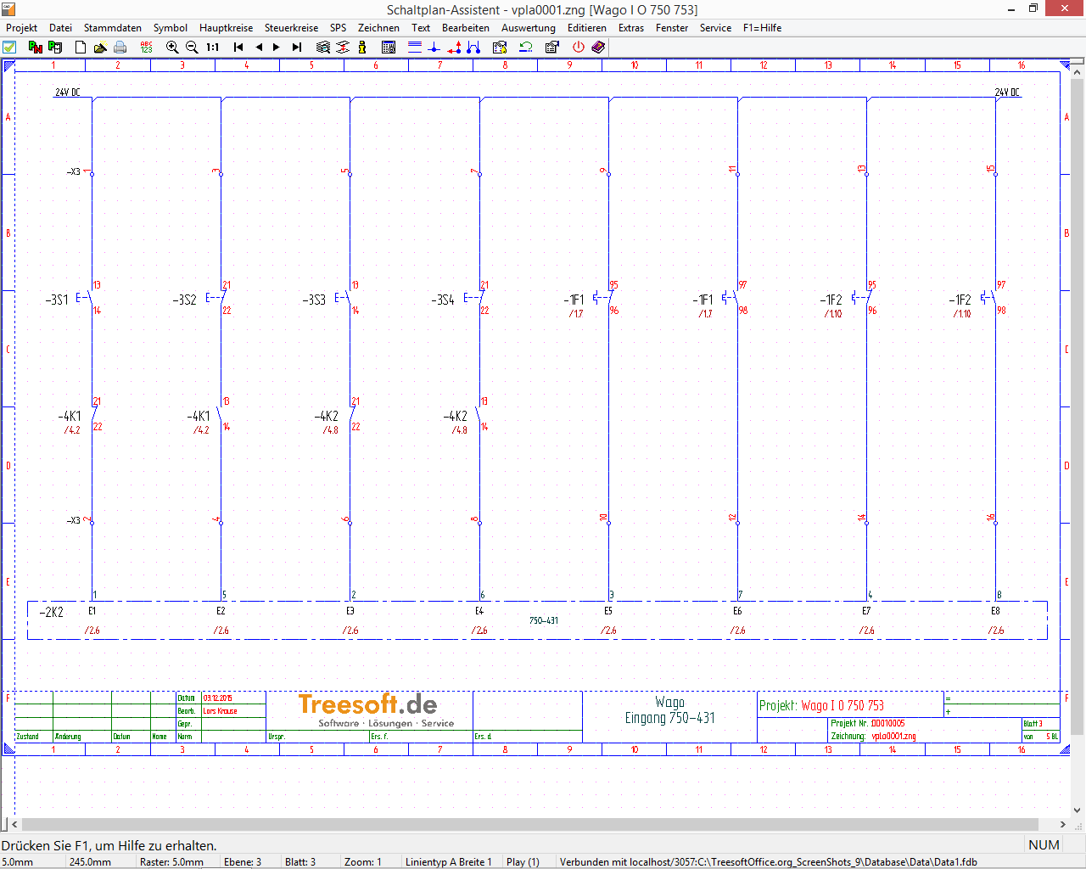This screenshot has width=1086, height=869.
Task: Click the yellow info figure icon
Action: point(362,48)
